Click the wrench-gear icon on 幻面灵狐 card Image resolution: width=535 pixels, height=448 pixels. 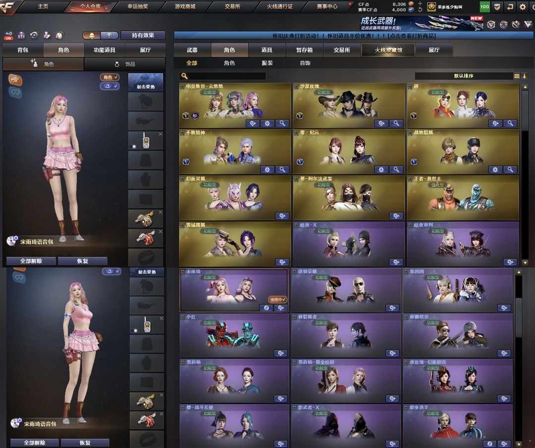(282, 216)
